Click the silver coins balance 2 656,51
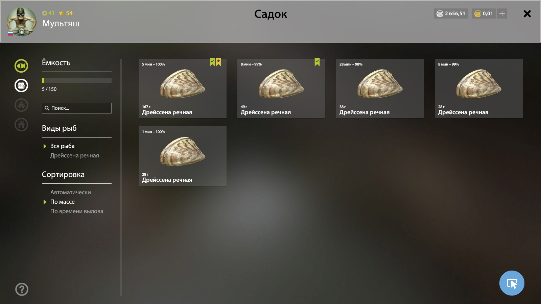Viewport: 541px width, 304px height. coord(451,14)
